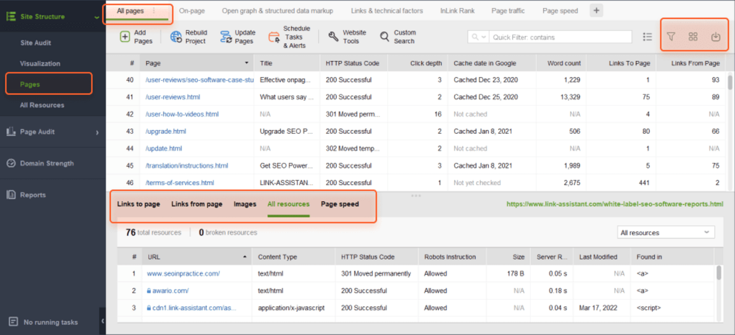This screenshot has height=335, width=735.
Task: Open the filter icon in the toolbar
Action: click(671, 37)
